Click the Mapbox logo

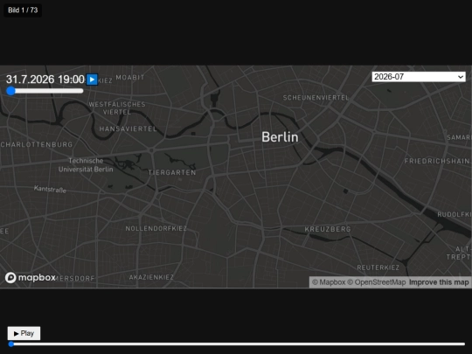point(31,278)
